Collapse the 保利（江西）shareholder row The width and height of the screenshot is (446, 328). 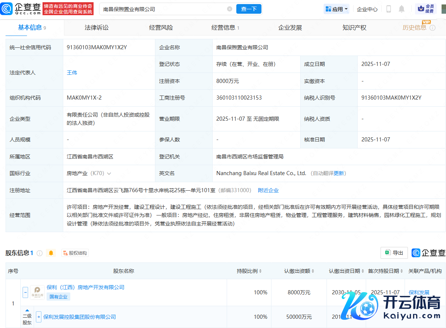(x=25, y=292)
